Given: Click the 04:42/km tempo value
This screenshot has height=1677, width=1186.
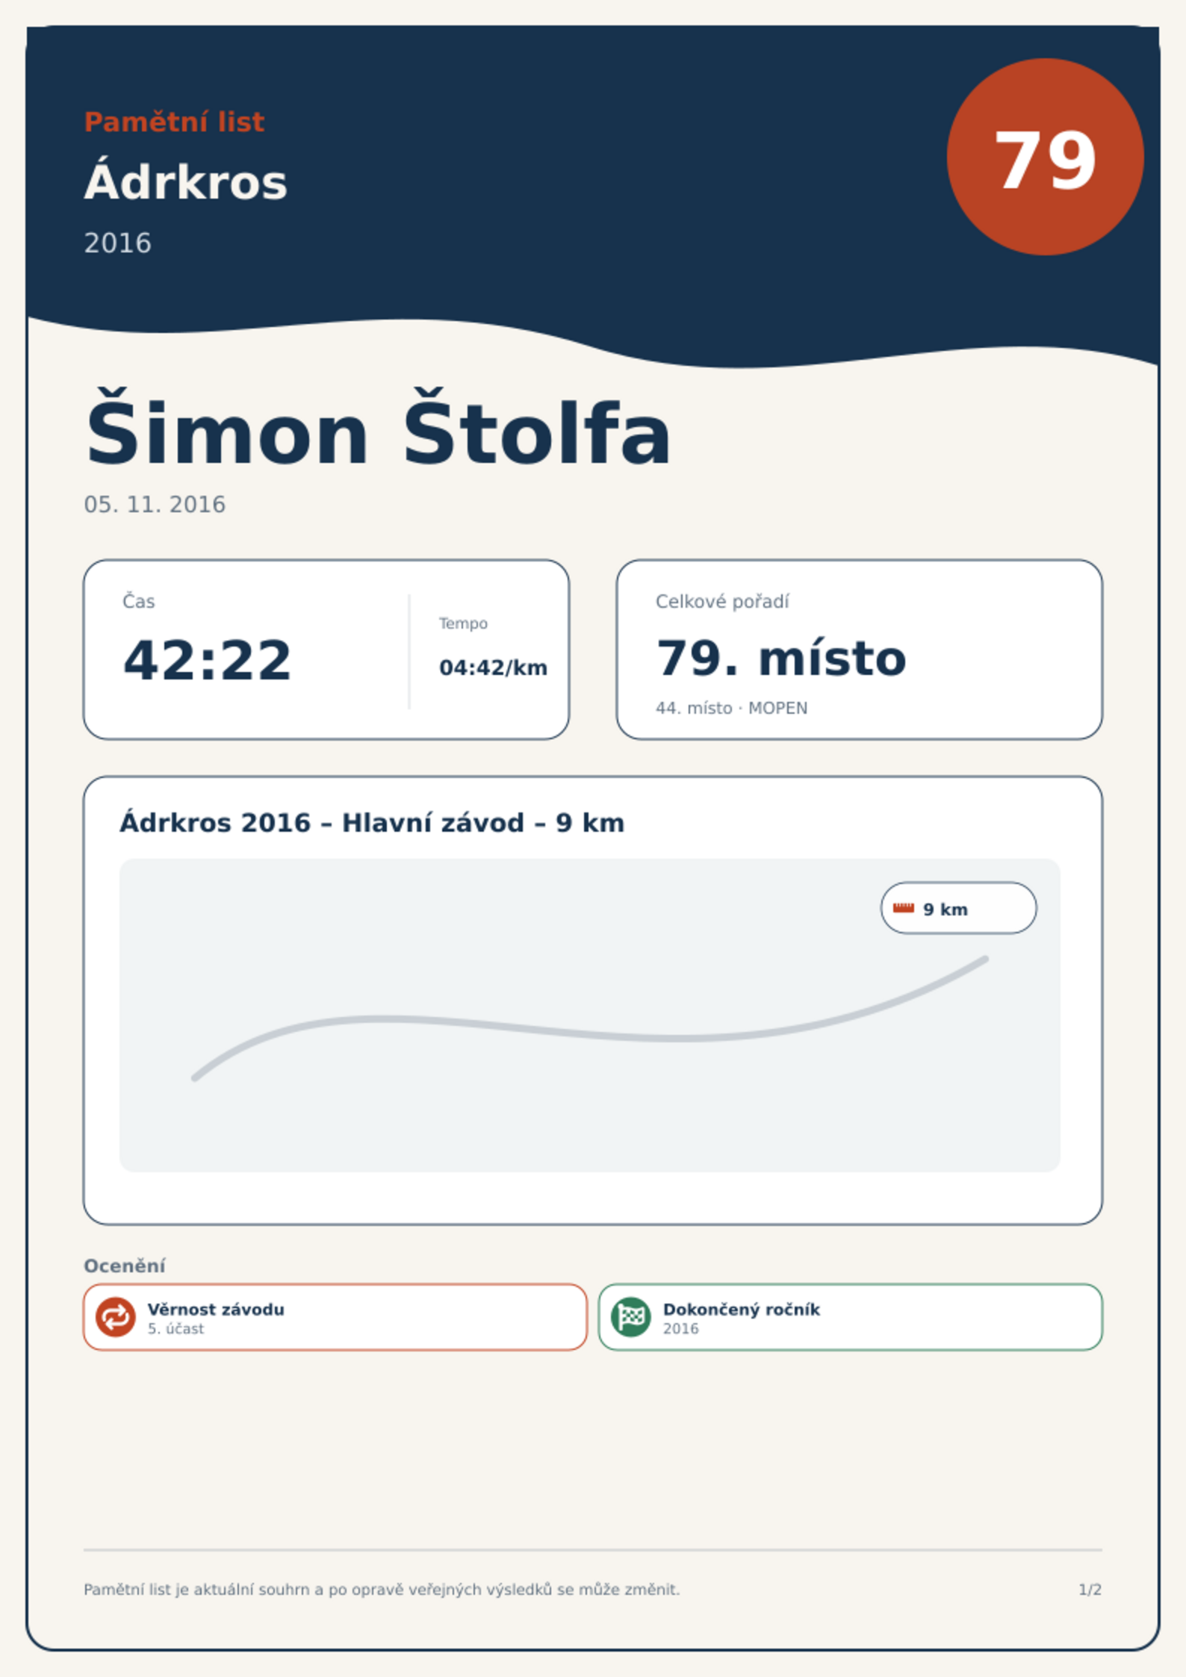Looking at the screenshot, I should click(493, 668).
